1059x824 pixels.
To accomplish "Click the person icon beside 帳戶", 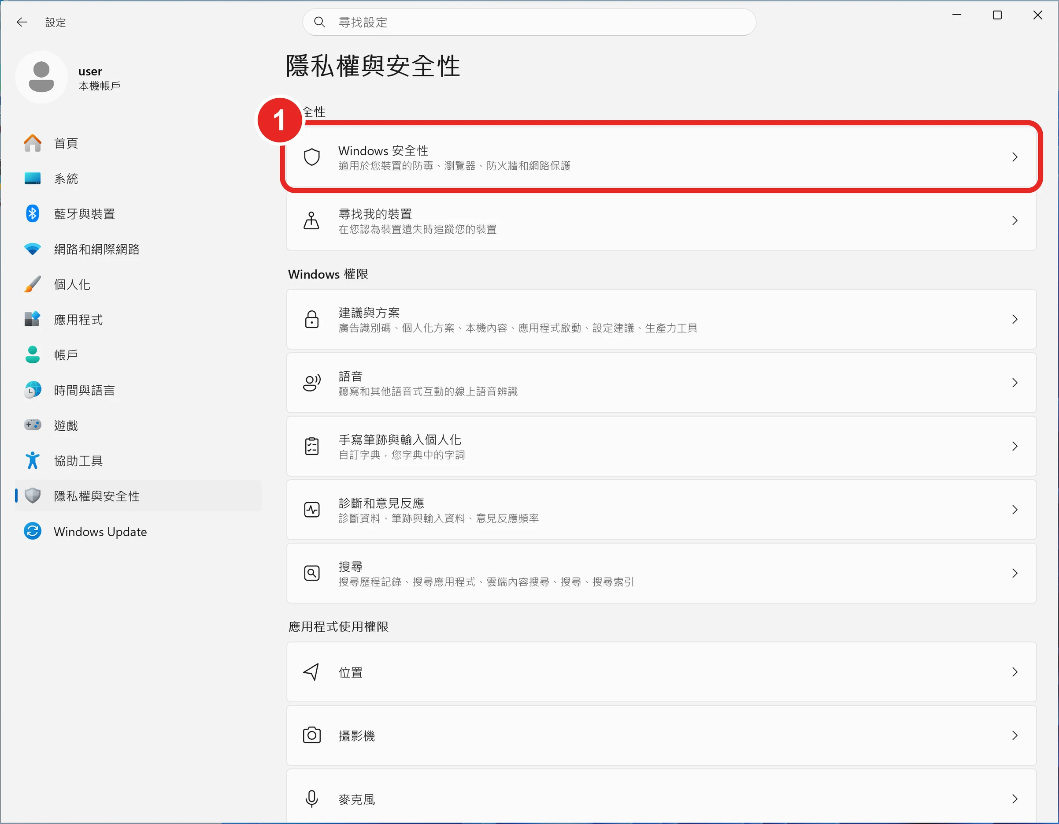I will pos(33,355).
